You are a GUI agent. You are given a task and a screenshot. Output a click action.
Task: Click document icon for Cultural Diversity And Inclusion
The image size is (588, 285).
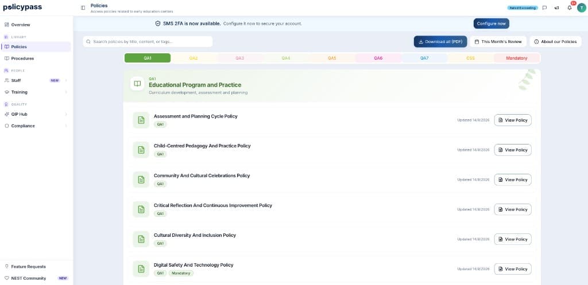(141, 239)
